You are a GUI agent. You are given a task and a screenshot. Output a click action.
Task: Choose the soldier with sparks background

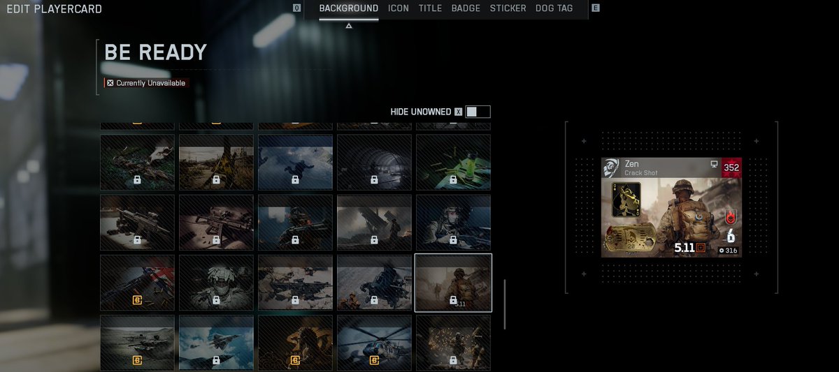click(x=453, y=343)
